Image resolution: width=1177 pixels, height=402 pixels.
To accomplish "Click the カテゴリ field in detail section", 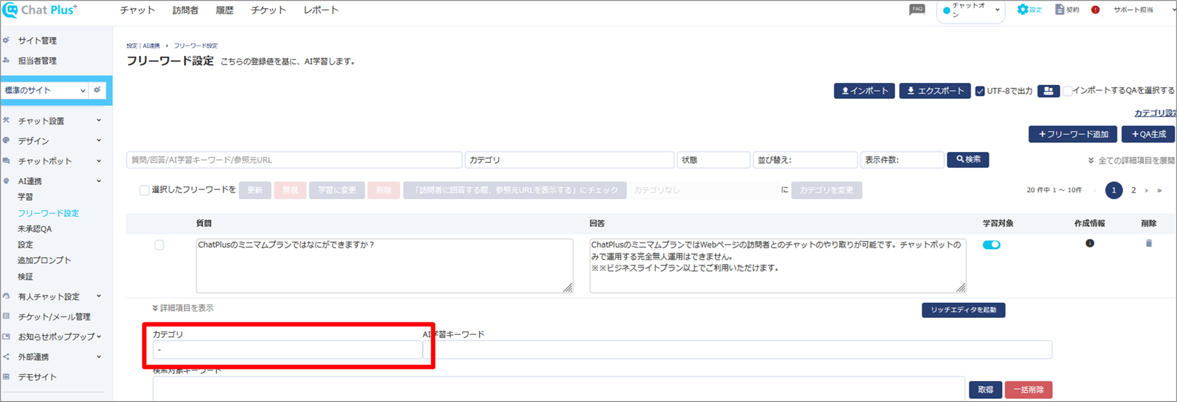I will click(x=287, y=350).
